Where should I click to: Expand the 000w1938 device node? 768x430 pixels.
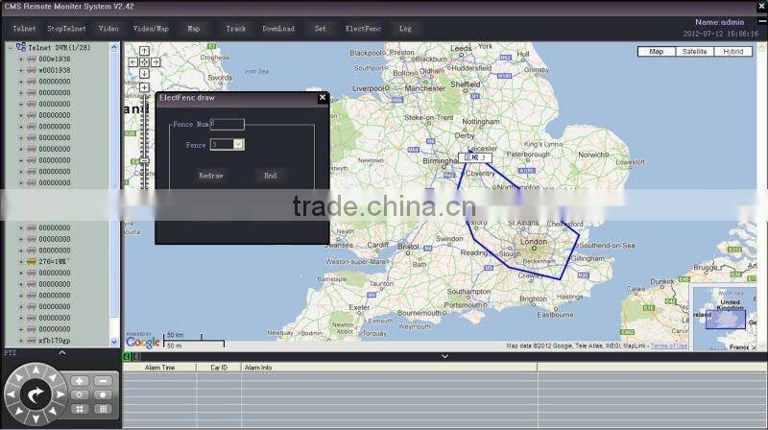20,59
